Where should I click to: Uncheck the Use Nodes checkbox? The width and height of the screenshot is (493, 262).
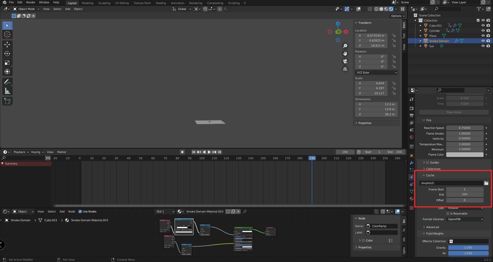click(80, 211)
